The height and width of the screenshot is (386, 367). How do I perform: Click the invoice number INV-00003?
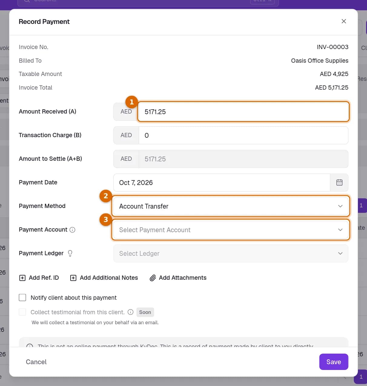(x=332, y=47)
